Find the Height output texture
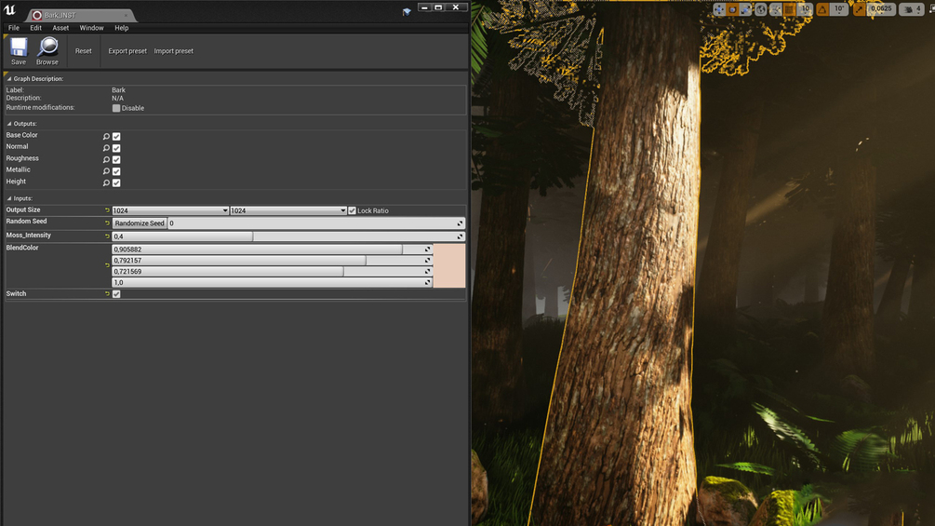The height and width of the screenshot is (526, 935). point(106,183)
